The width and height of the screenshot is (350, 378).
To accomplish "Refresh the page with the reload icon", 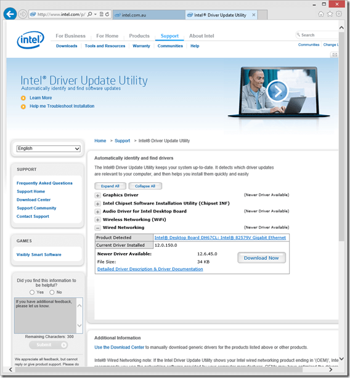I will [107, 14].
